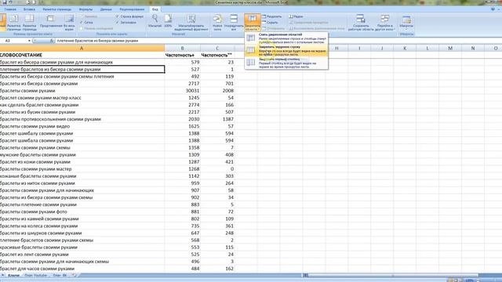Toggle Headings (Заголовки) checkbox
The height and width of the screenshot is (282, 502).
click(x=117, y=23)
